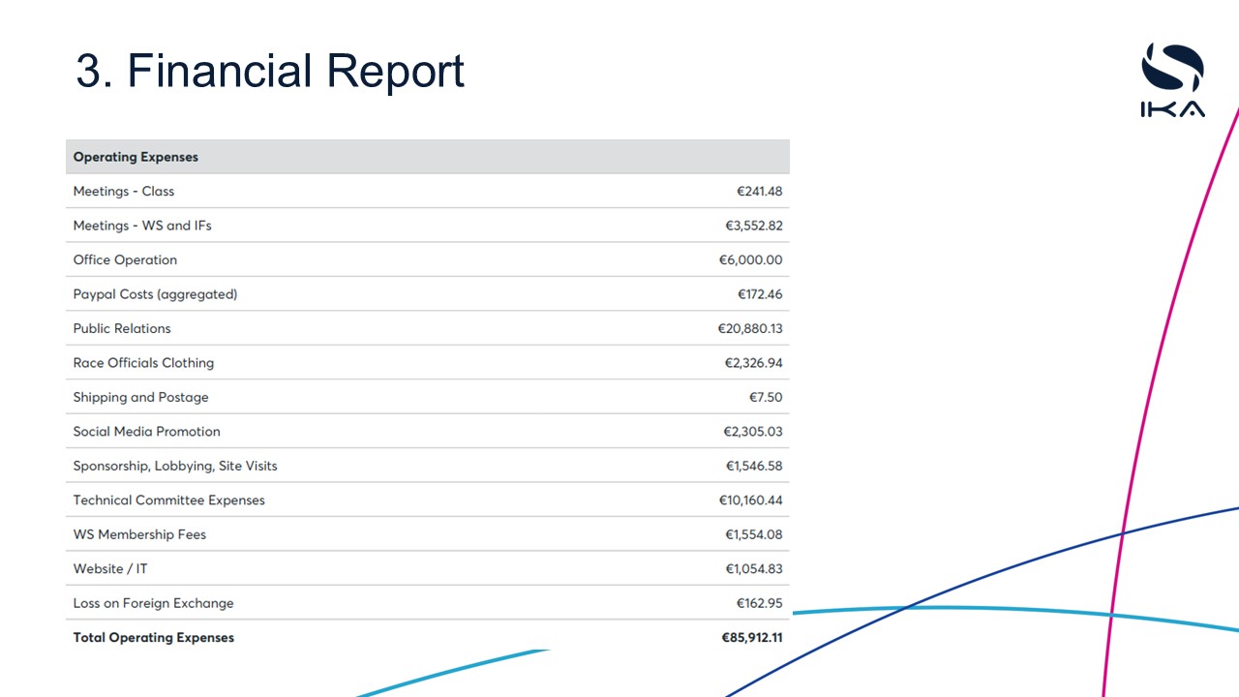Select the €85,912.11 total amount

point(751,638)
